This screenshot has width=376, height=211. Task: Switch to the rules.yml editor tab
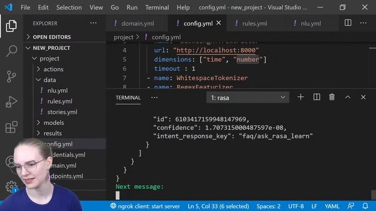(254, 23)
